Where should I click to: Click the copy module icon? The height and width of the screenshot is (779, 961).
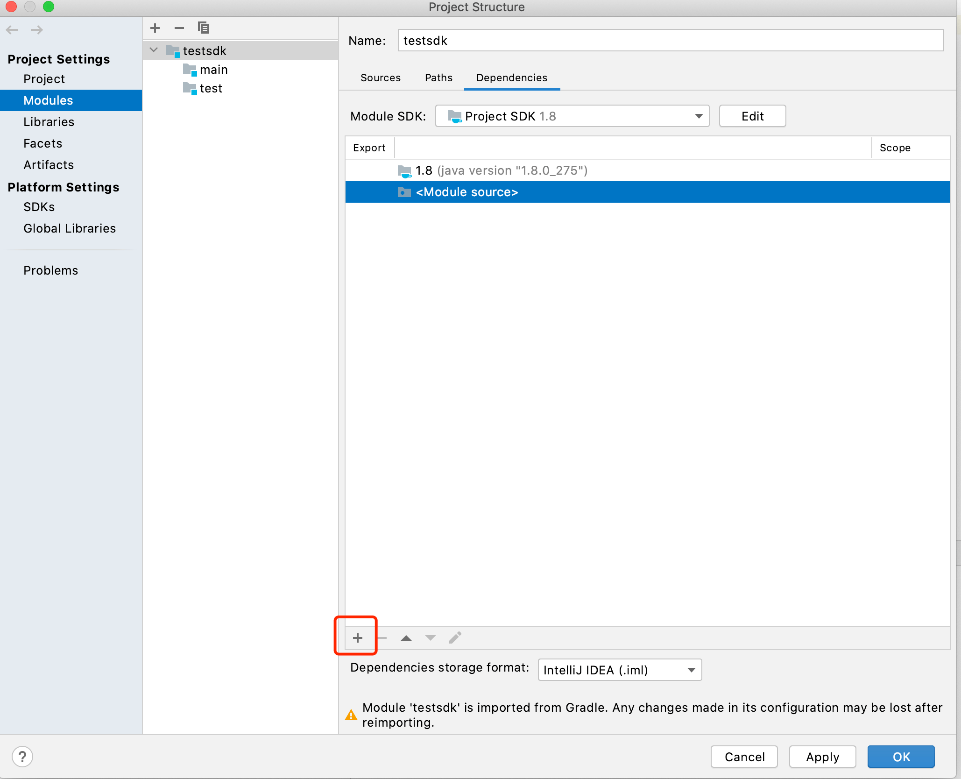tap(204, 28)
